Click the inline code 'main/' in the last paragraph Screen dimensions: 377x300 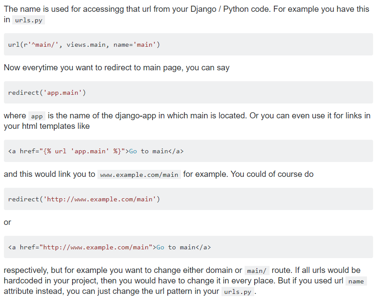coord(257,271)
